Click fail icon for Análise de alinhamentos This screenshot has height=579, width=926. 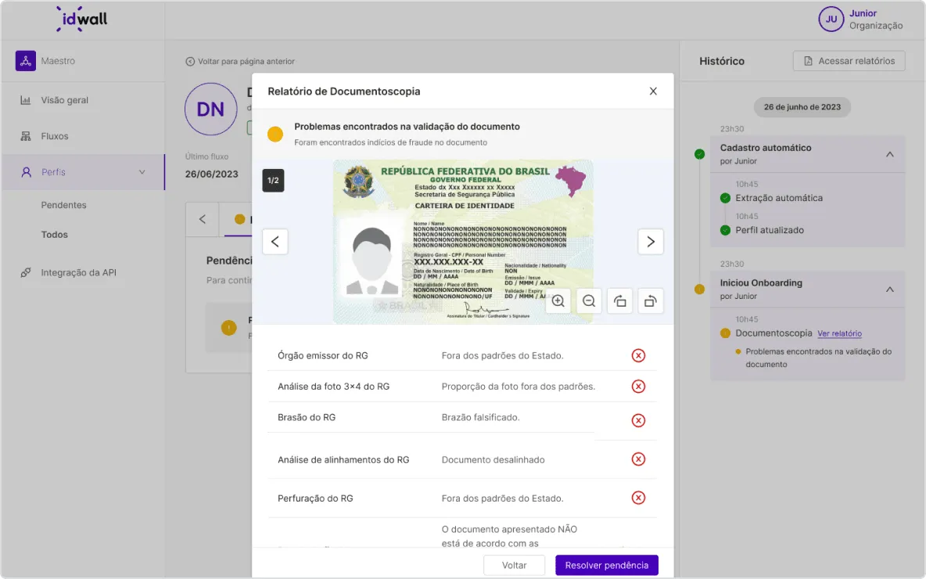click(638, 459)
